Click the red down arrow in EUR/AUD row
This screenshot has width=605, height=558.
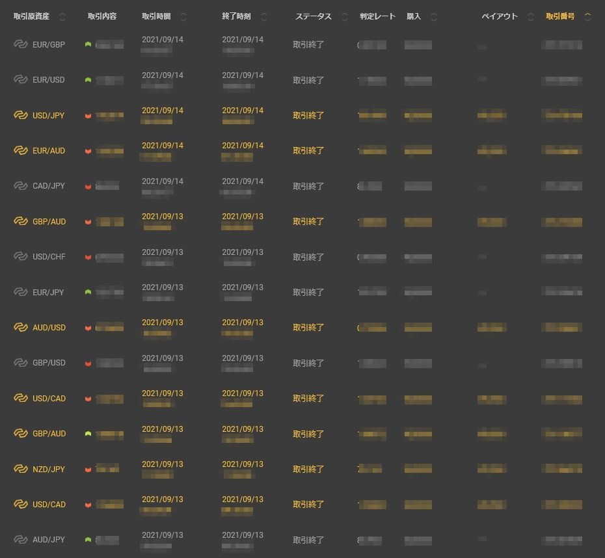click(x=88, y=151)
